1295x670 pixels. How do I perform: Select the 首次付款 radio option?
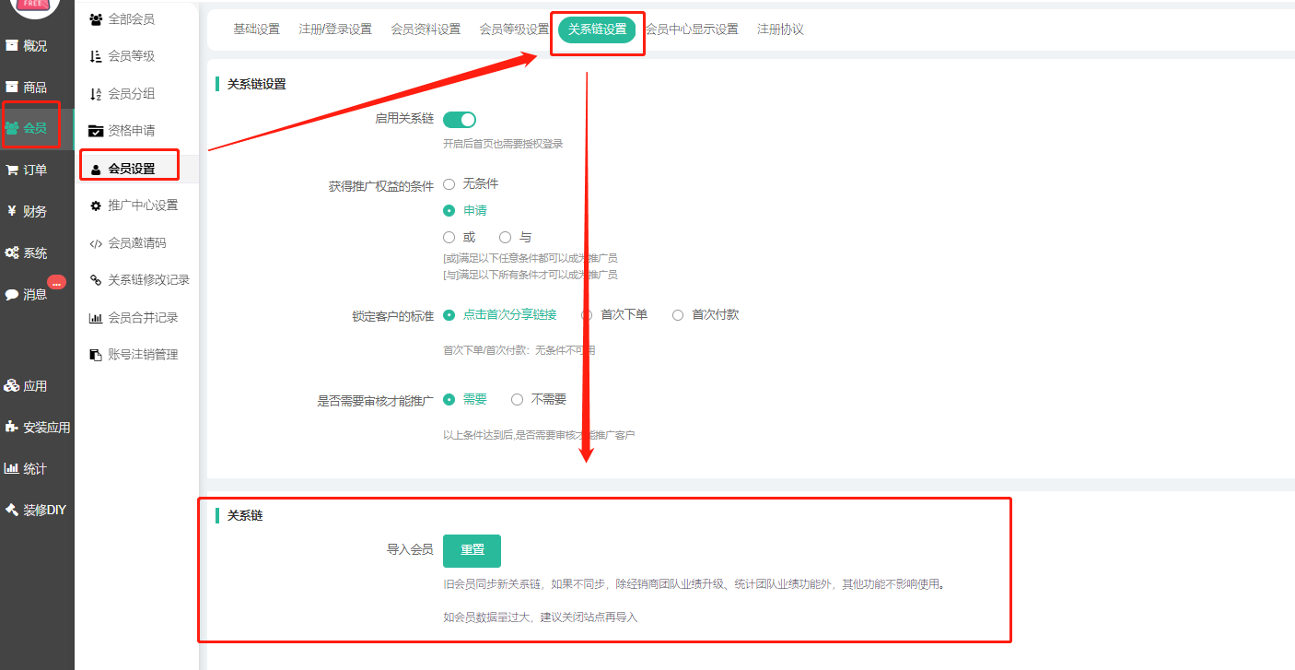[x=678, y=315]
